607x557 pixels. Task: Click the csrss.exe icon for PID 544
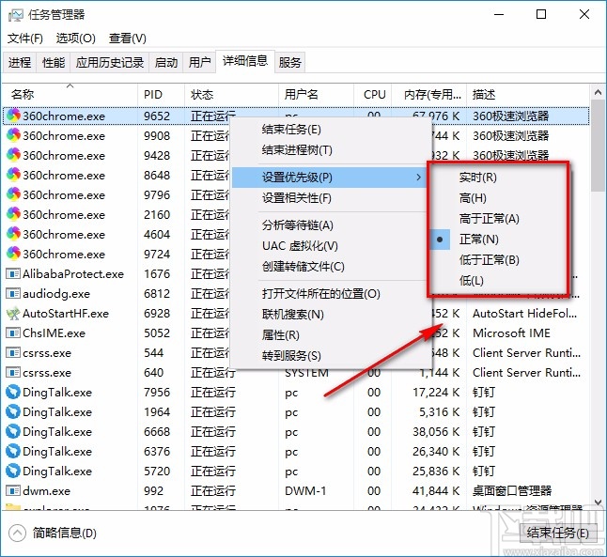point(13,352)
